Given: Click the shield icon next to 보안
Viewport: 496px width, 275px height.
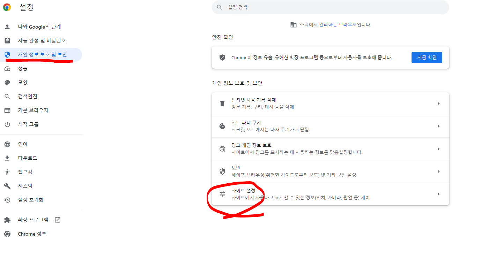Looking at the screenshot, I should pos(222,171).
